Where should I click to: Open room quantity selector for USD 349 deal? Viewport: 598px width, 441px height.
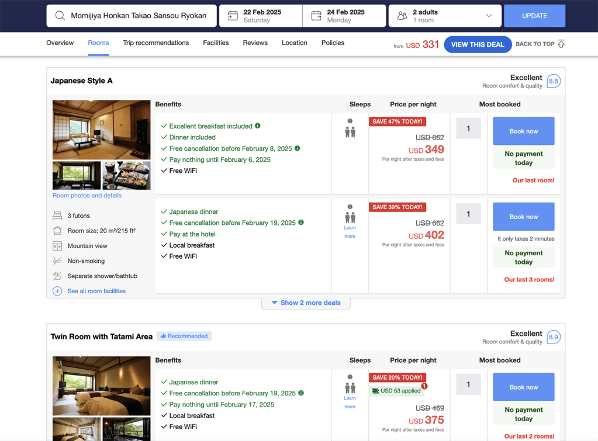(x=468, y=129)
